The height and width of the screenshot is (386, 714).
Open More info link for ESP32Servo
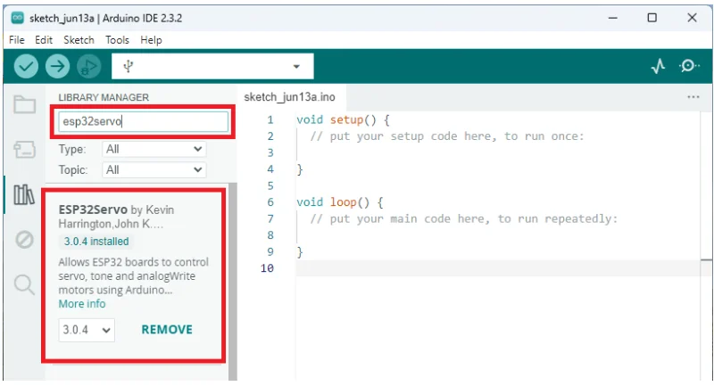[x=82, y=304]
